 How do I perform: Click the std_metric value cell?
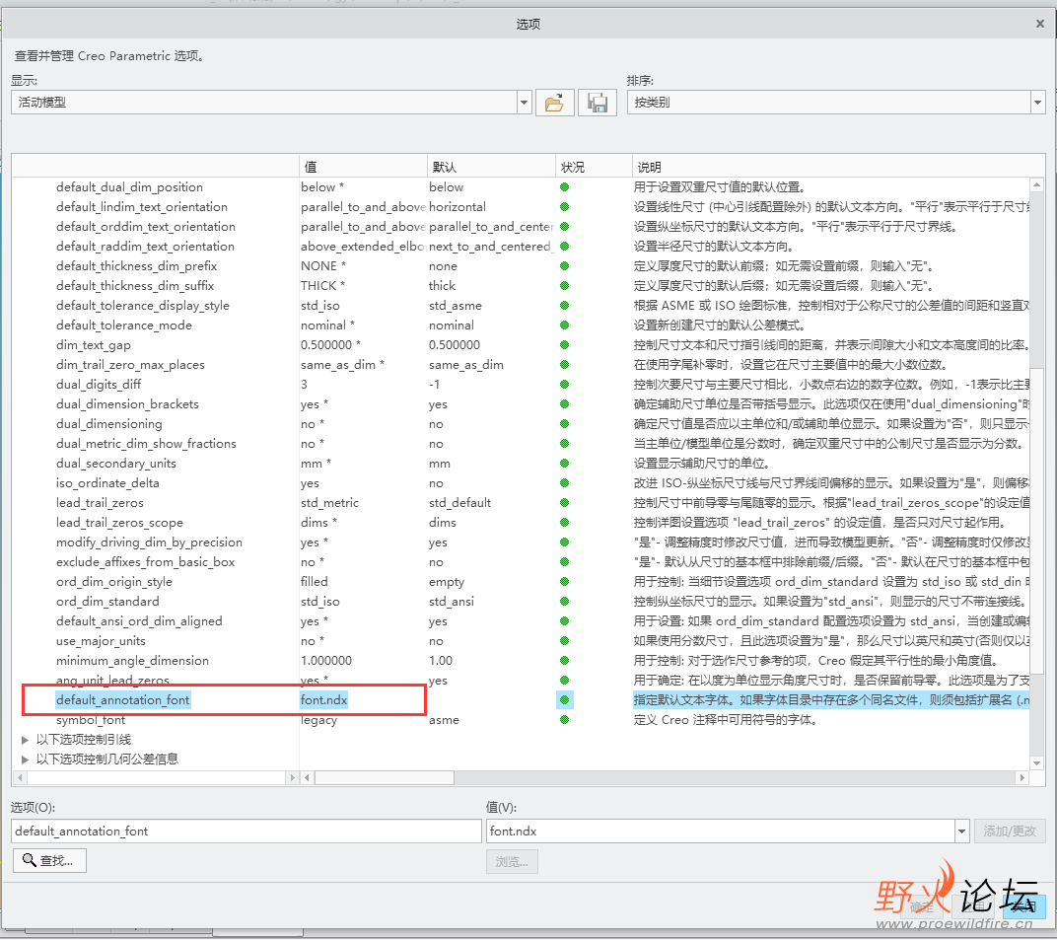[329, 502]
